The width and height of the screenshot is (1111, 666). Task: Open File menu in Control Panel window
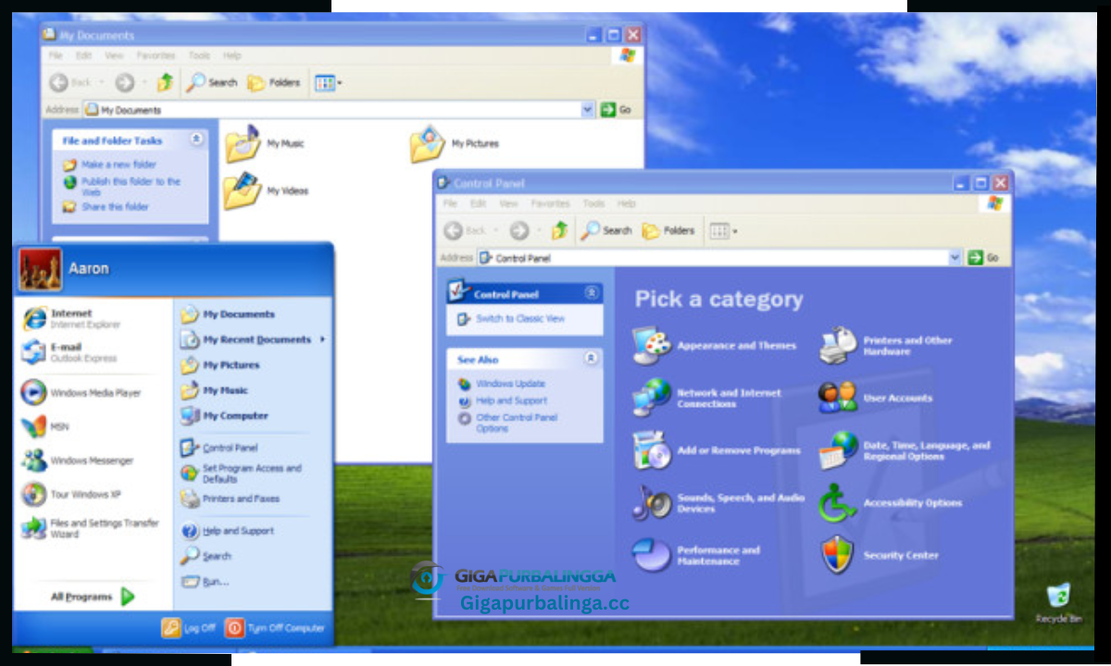coord(450,203)
